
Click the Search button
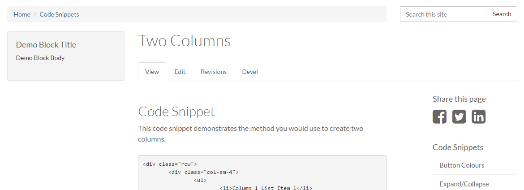coord(502,14)
